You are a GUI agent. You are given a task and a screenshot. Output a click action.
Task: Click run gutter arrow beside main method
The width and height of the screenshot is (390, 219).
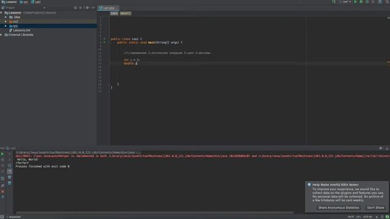click(x=104, y=42)
